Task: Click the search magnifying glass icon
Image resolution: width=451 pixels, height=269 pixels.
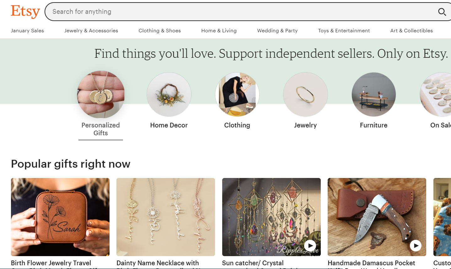Action: 442,12
